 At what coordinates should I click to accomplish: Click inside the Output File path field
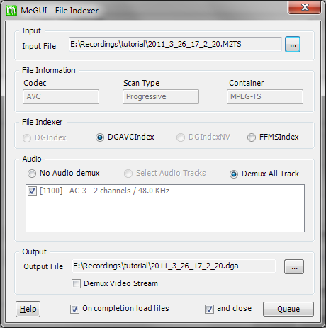click(174, 266)
